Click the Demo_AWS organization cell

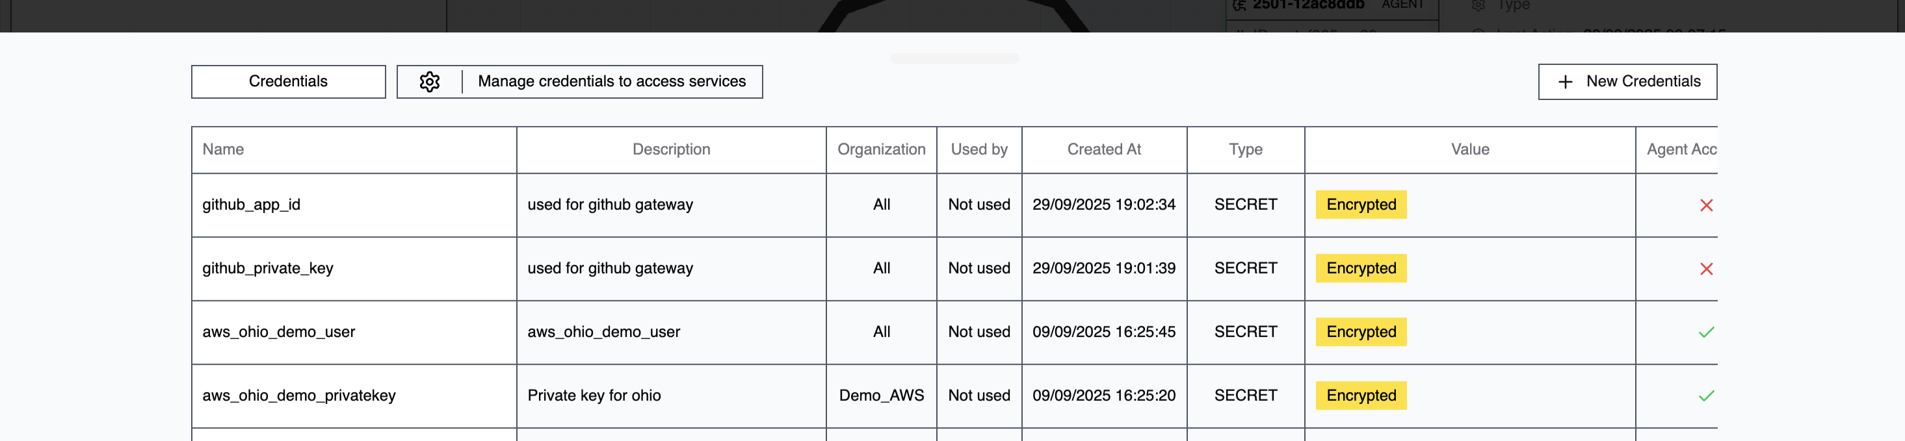882,396
